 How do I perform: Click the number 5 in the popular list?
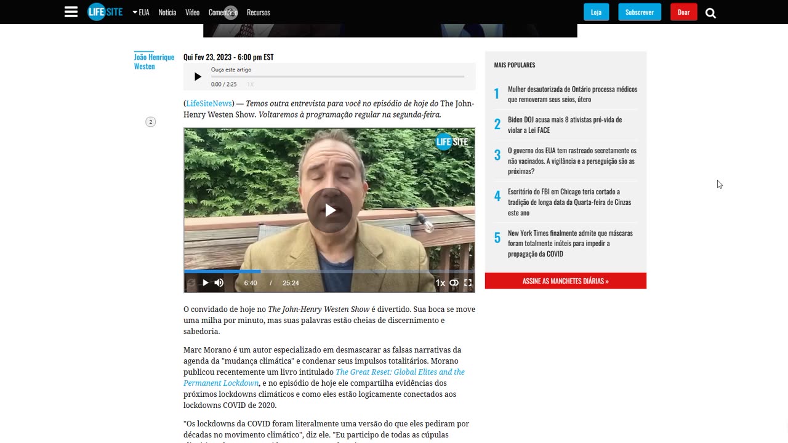497,238
